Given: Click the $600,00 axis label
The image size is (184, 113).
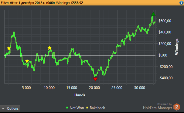Looking at the screenshot, I should tap(165, 21).
